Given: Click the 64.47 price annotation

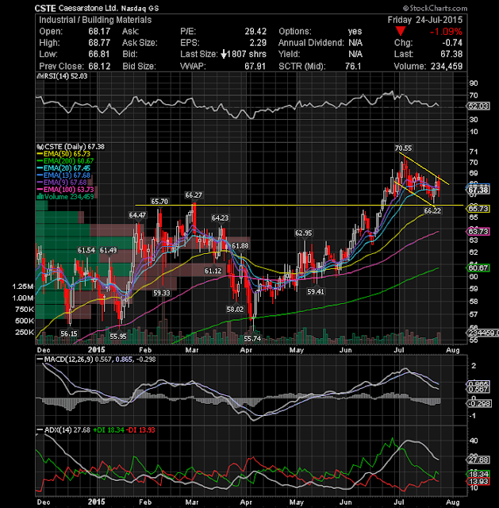Looking at the screenshot, I should 137,215.
